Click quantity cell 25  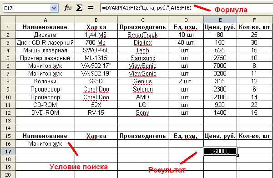254,35
